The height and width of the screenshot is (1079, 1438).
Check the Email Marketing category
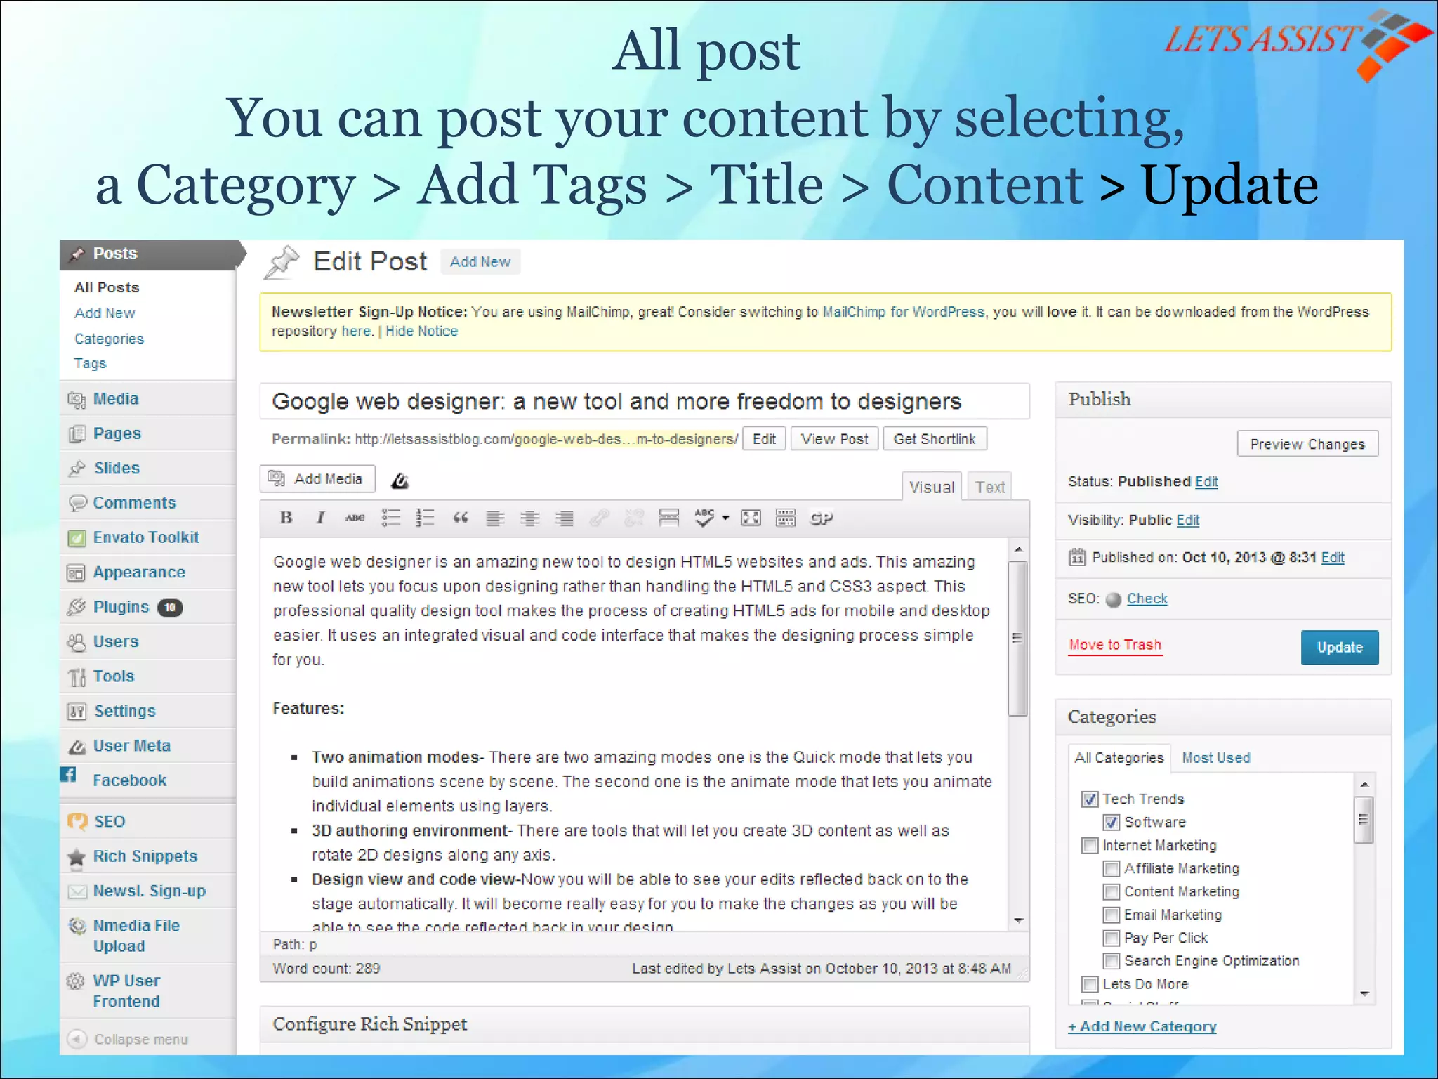(x=1112, y=915)
